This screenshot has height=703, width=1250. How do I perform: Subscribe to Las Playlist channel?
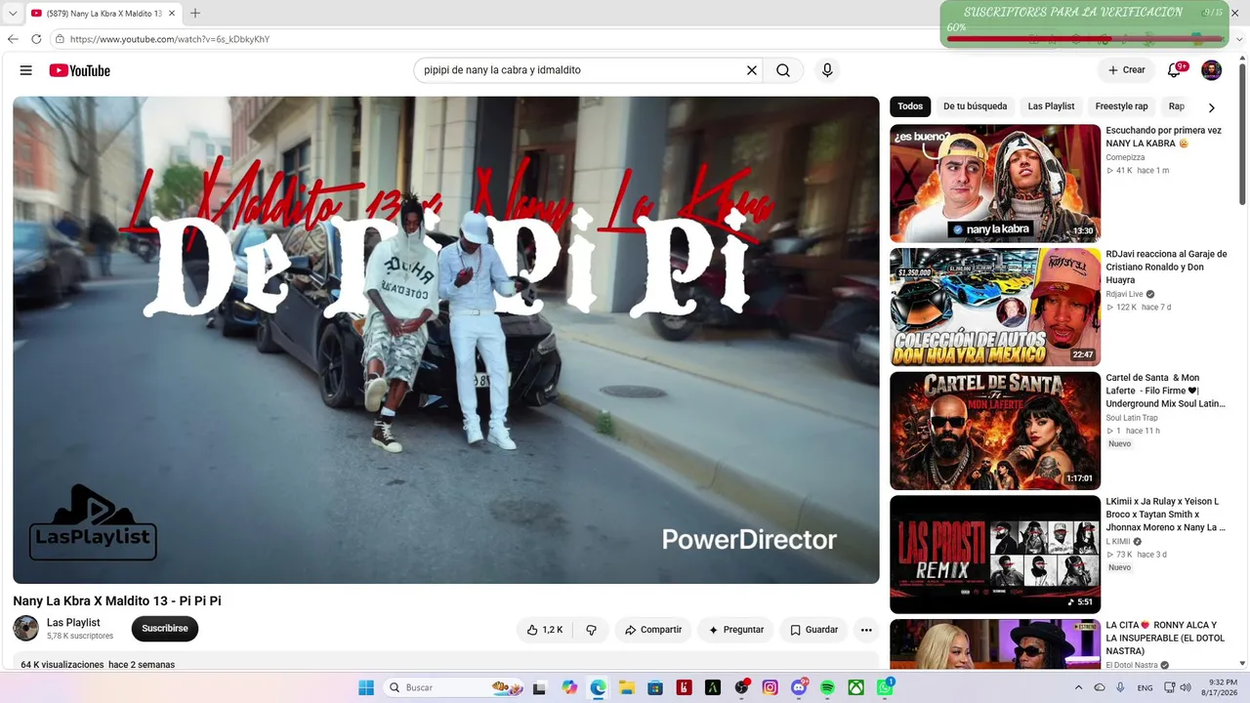[165, 629]
